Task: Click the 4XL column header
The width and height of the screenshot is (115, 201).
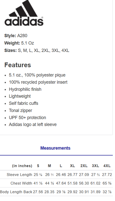Action: click(x=107, y=166)
